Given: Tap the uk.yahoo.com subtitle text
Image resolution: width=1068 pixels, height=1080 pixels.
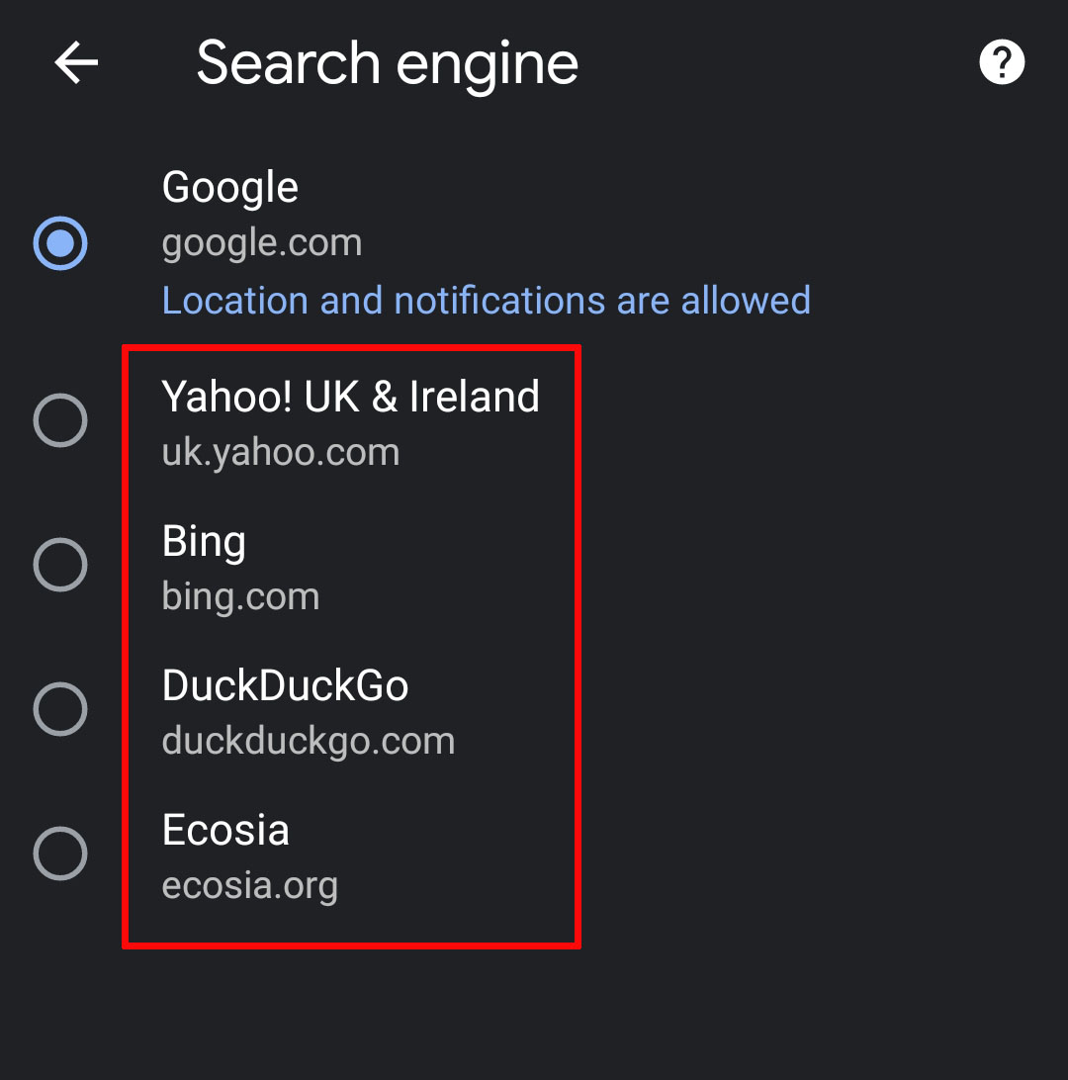Looking at the screenshot, I should pyautogui.click(x=280, y=453).
